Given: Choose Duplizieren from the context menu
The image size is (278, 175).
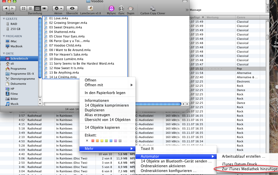Looking at the screenshot, I should click(x=107, y=110).
